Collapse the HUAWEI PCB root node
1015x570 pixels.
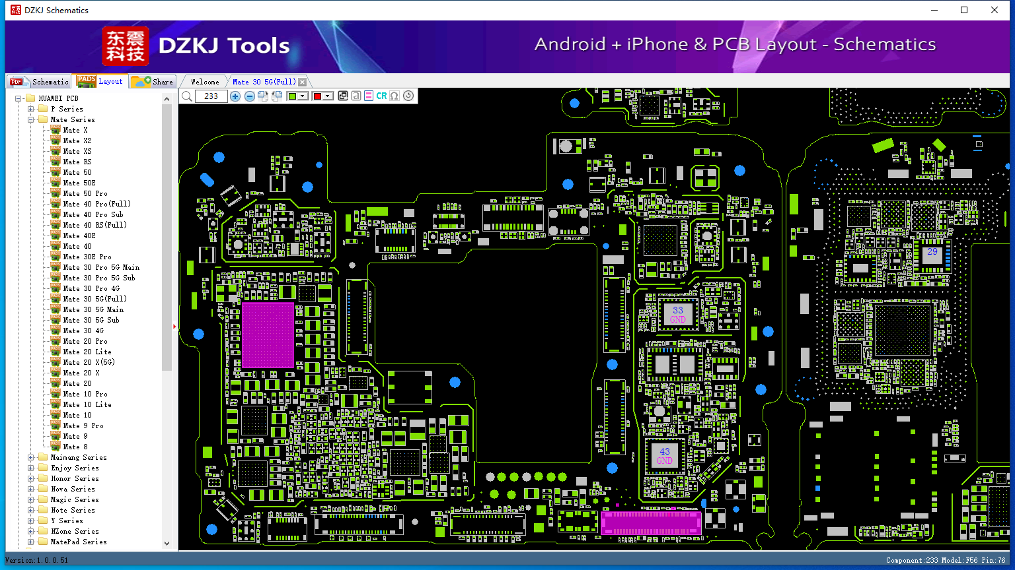[19, 98]
